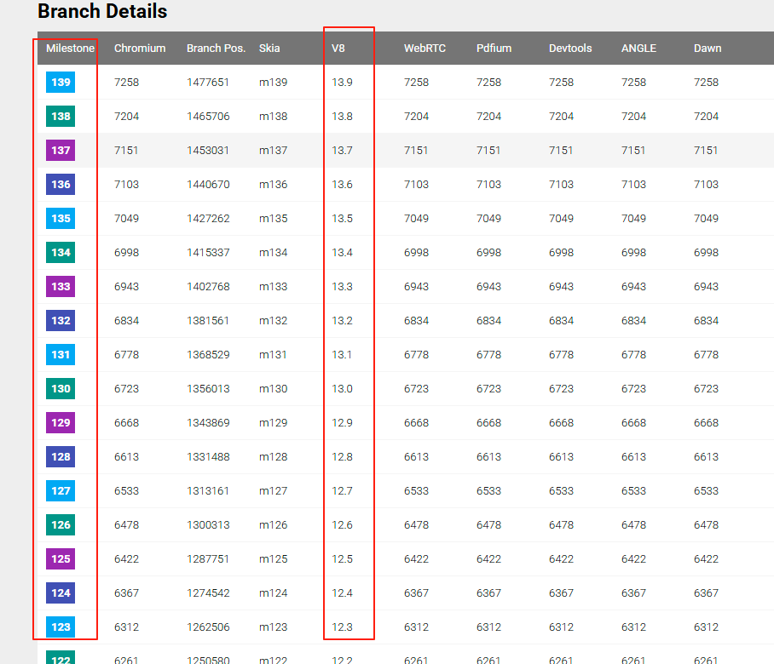The image size is (774, 664).
Task: Open WebRTC branch 7049
Action: [416, 219]
